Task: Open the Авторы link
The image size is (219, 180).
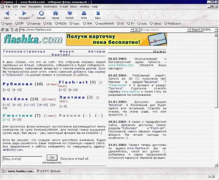Action: 96,51
